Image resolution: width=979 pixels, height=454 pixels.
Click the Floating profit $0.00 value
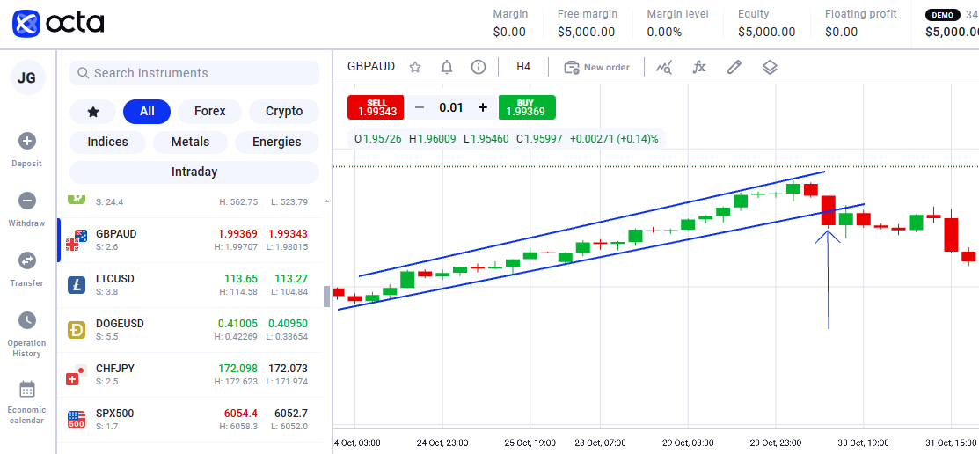(841, 32)
